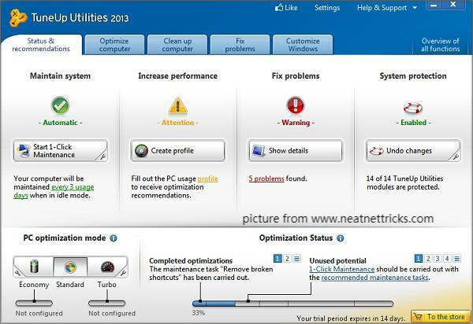The height and width of the screenshot is (324, 473).
Task: Show page 2 of Completed optimizations
Action: [287, 259]
